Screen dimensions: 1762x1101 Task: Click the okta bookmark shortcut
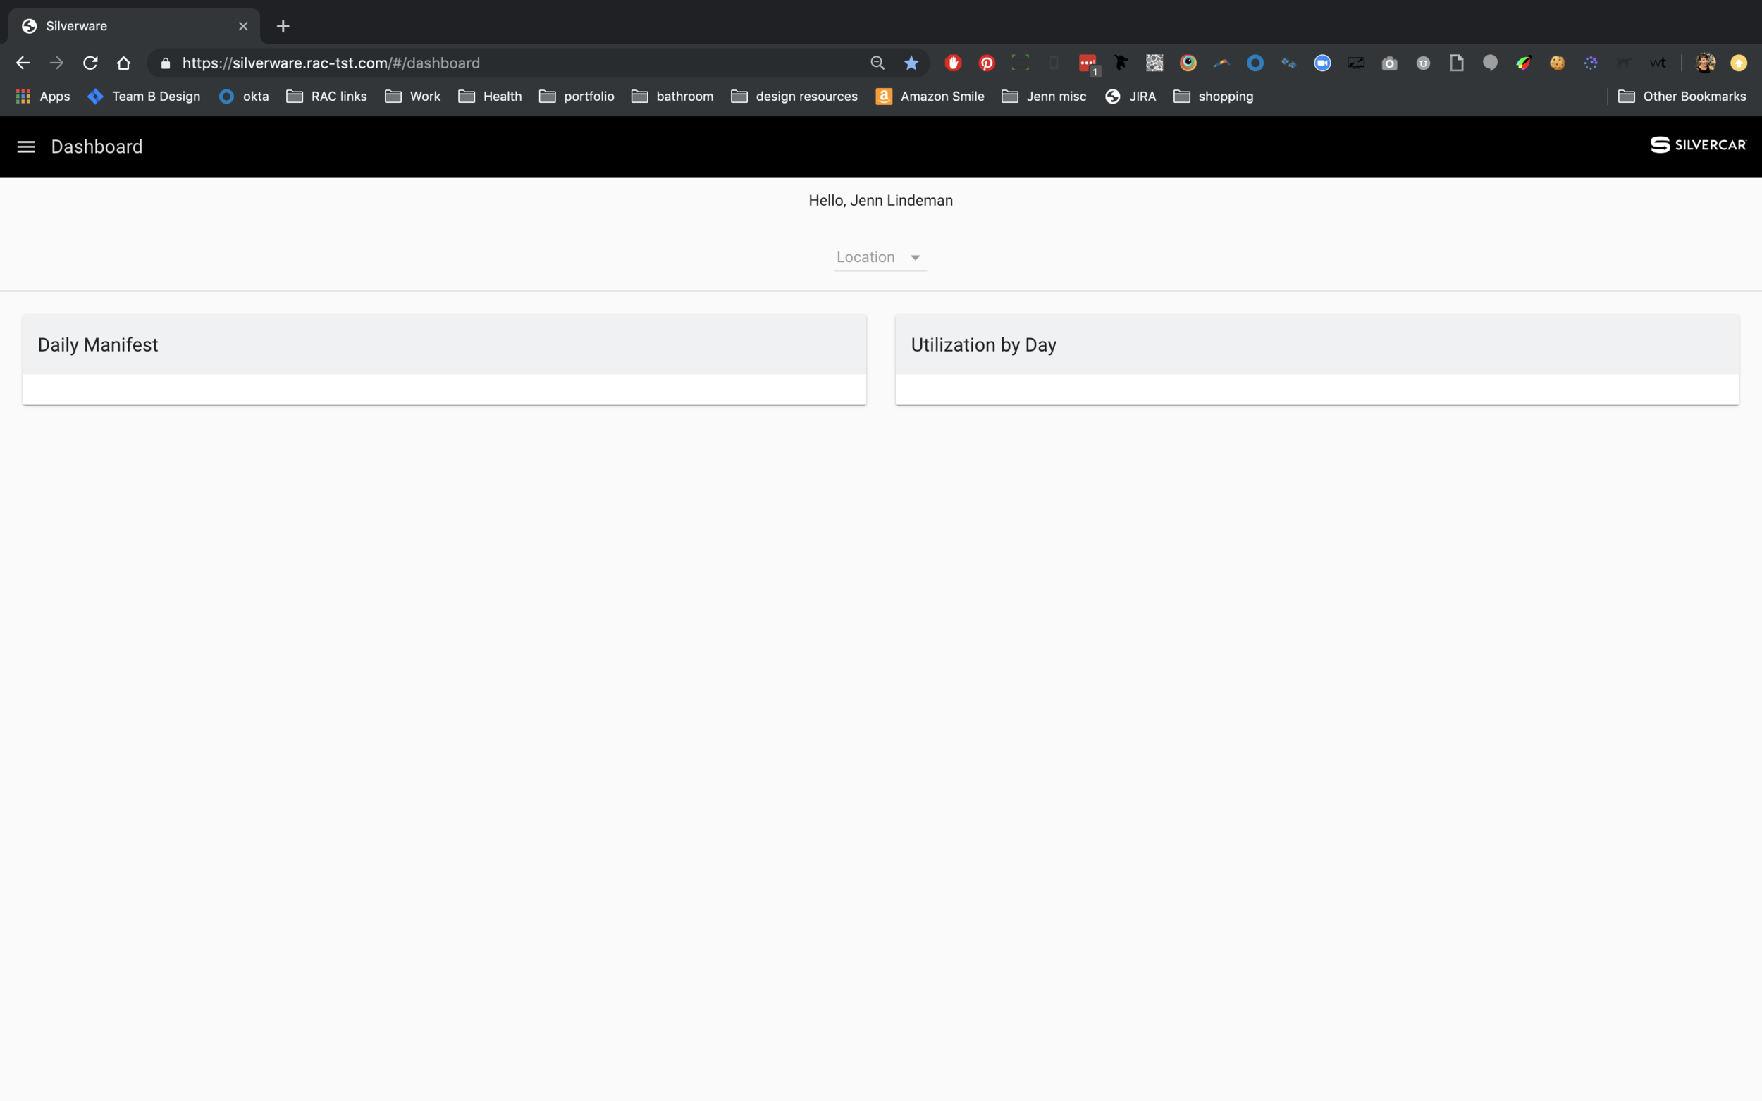point(244,95)
